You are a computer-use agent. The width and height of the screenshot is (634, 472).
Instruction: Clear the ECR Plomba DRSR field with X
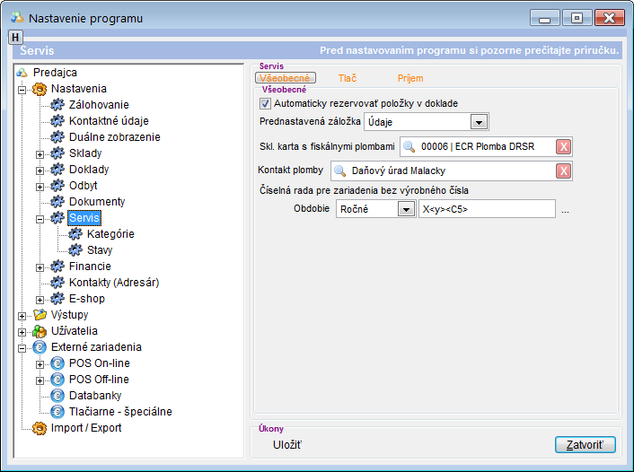563,147
